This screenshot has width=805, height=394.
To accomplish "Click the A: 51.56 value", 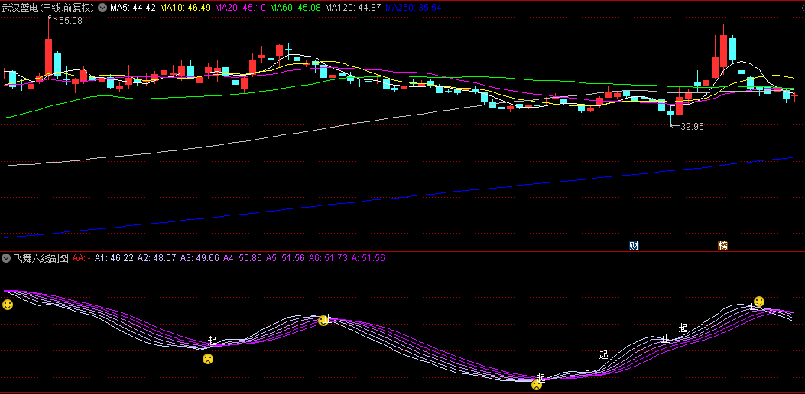I will [368, 258].
